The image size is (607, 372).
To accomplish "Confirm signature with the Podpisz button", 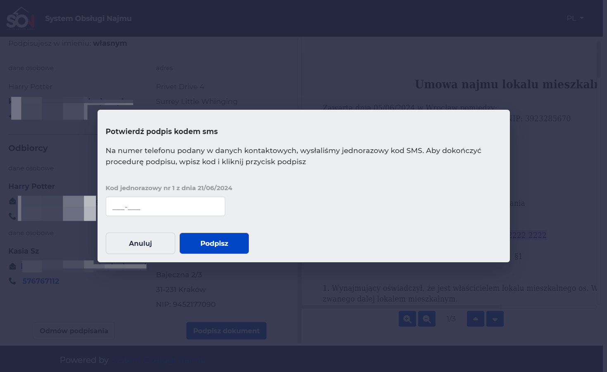I will pos(214,243).
